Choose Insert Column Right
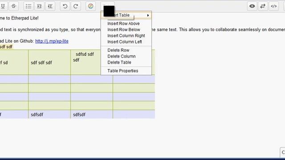The image size is (285, 160). (x=126, y=36)
